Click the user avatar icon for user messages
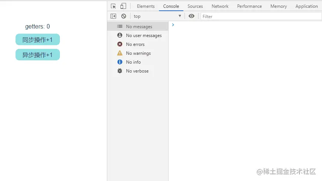Screen dimensions: 322x181 (x=120, y=35)
